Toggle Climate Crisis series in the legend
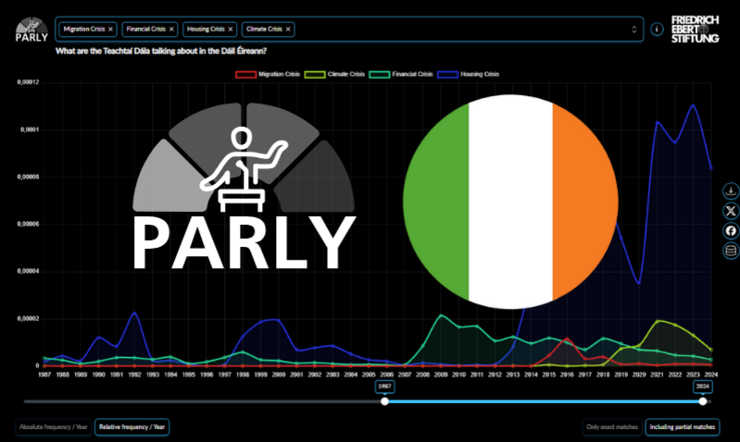740x442 pixels. [x=334, y=74]
